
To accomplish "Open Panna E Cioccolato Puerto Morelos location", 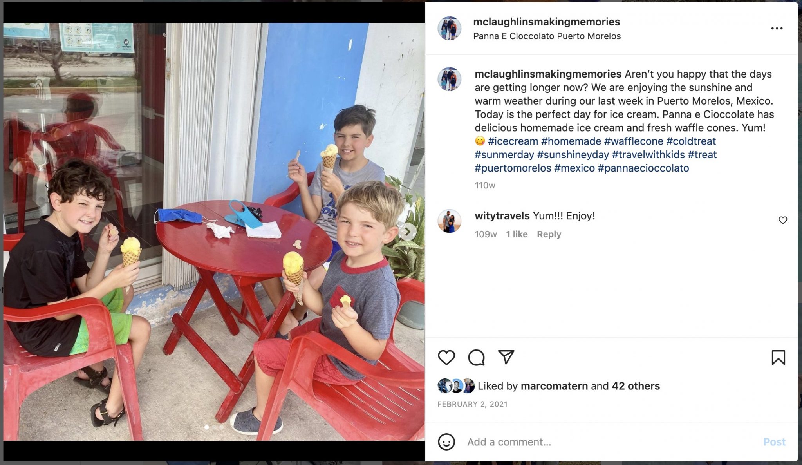I will pos(547,36).
